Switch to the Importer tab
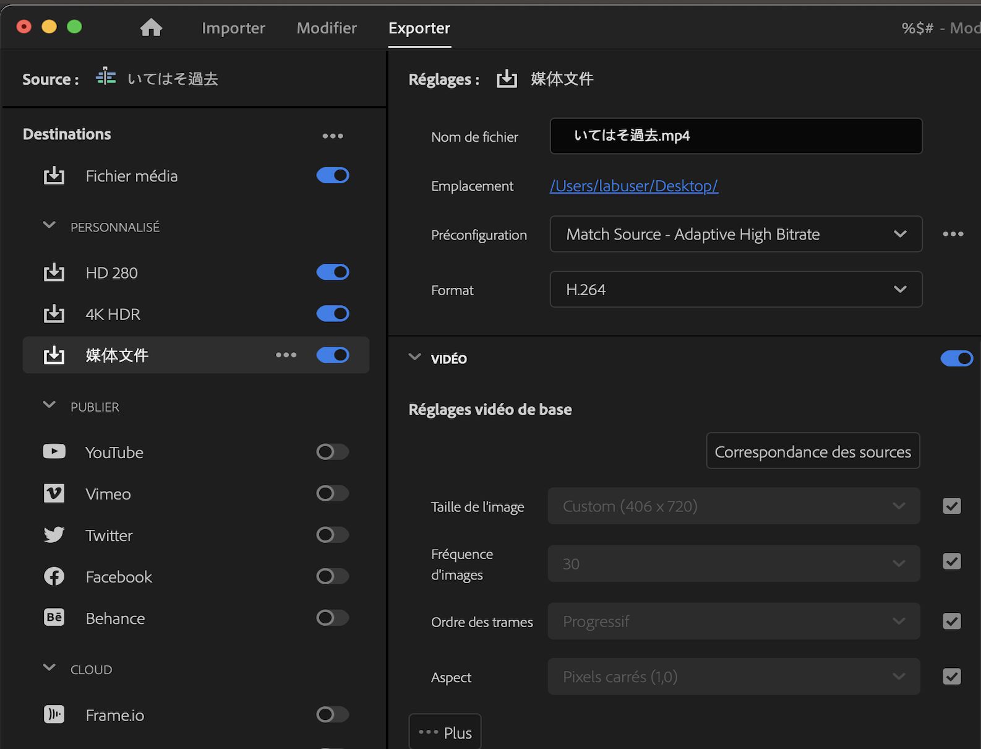 (x=233, y=28)
